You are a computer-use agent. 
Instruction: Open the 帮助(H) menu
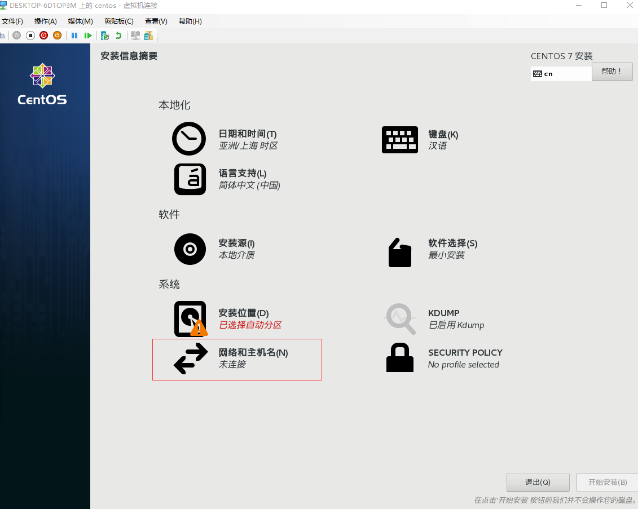pyautogui.click(x=191, y=21)
